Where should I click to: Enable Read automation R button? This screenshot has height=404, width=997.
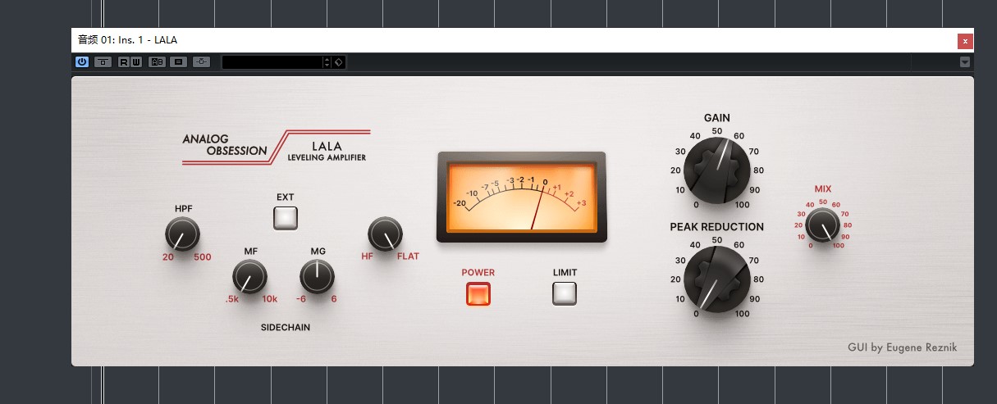(124, 61)
